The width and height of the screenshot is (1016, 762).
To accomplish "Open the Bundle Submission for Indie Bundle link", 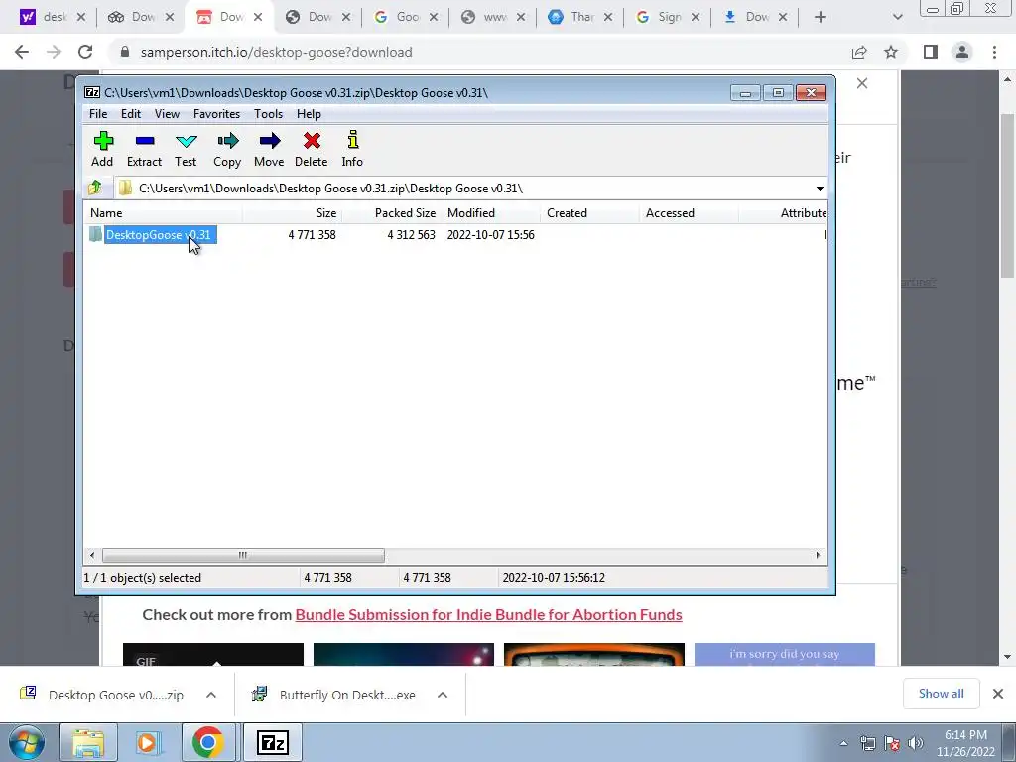I will click(488, 615).
